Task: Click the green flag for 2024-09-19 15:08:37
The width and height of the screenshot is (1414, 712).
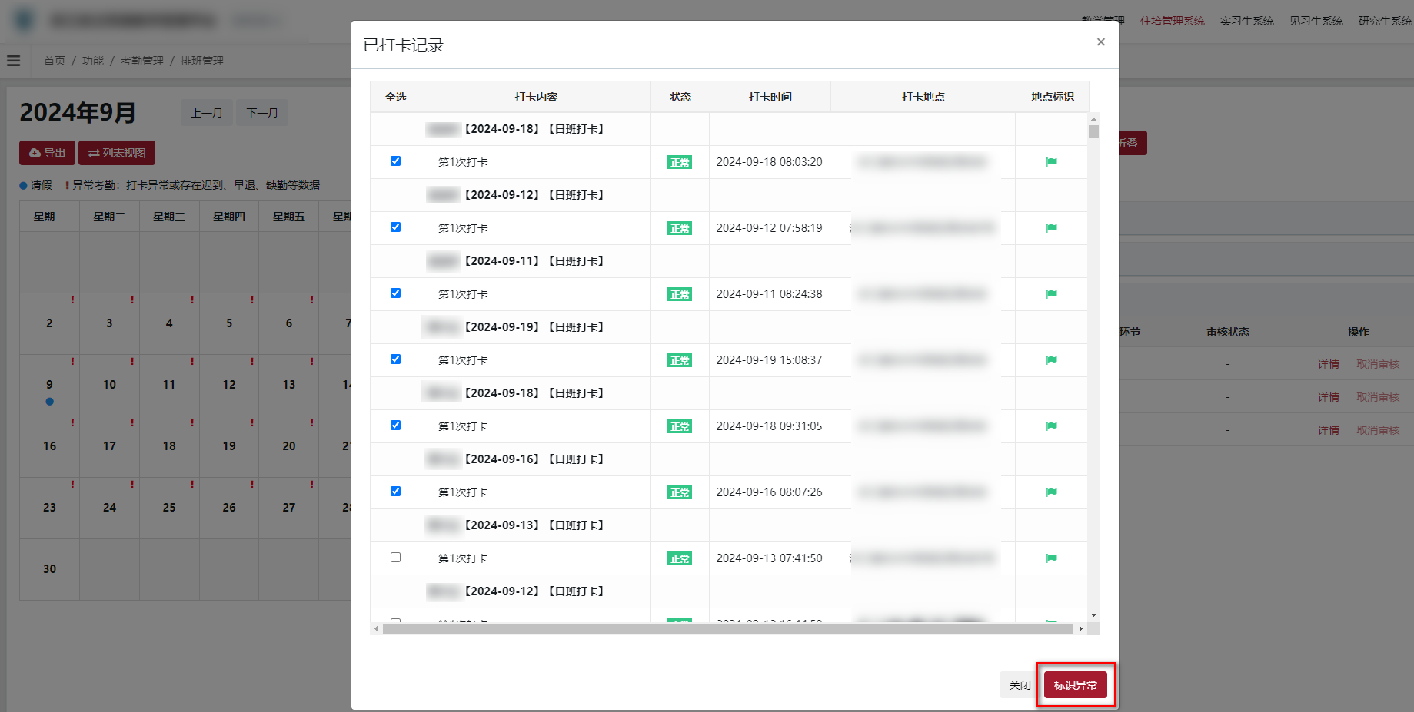Action: coord(1051,360)
